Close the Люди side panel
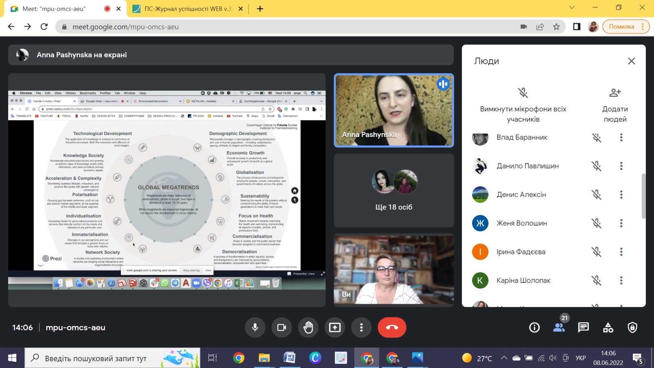The image size is (654, 368). (x=631, y=61)
